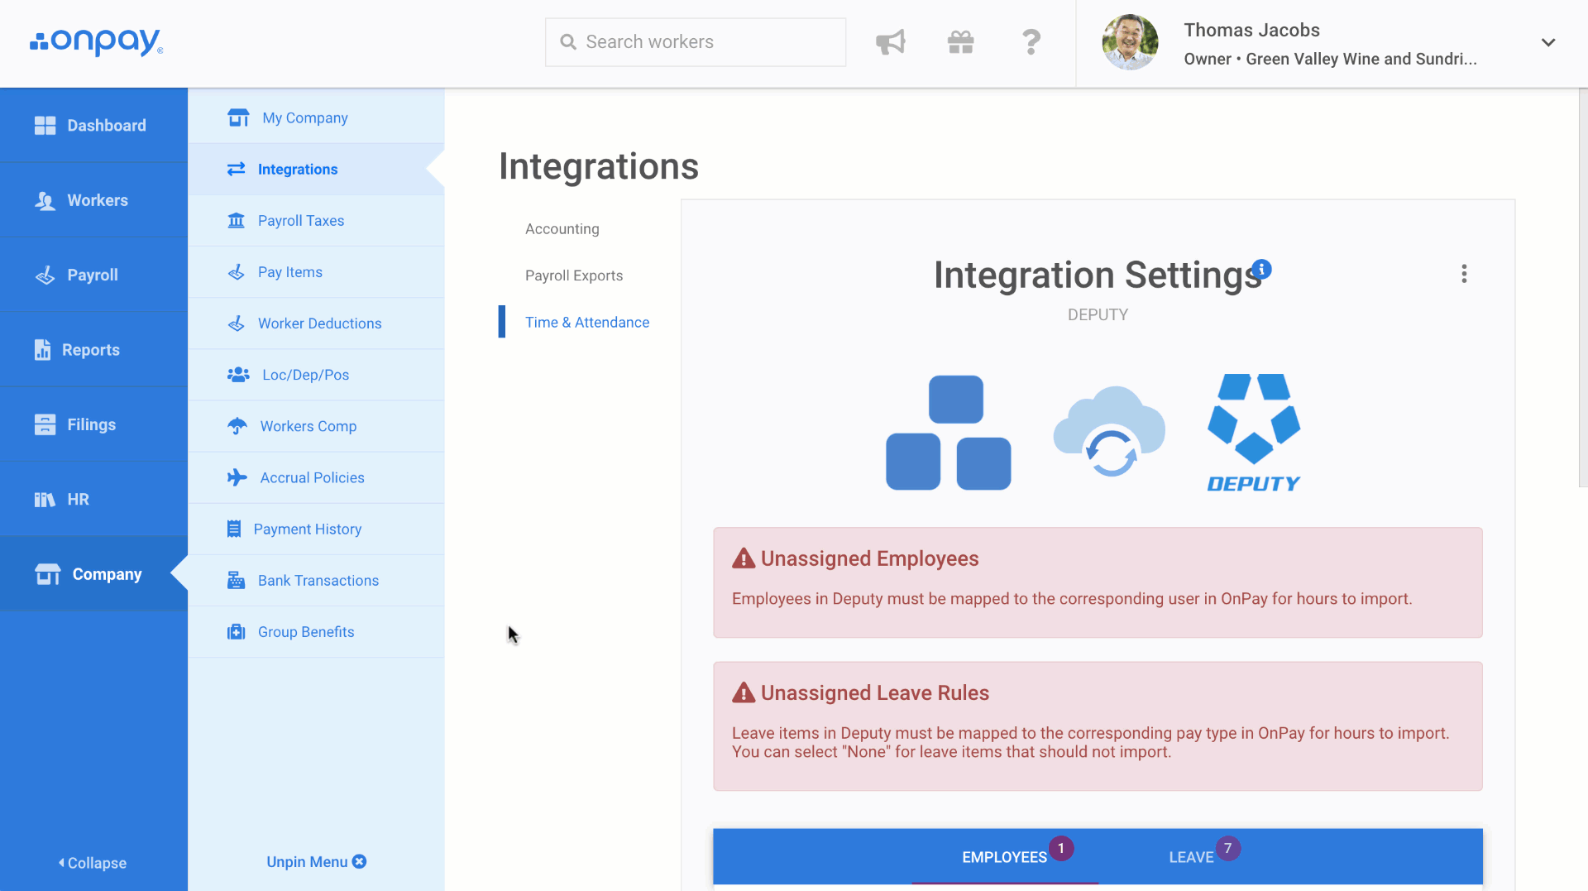Click the cloud sync icon
Viewport: 1588px width, 891px height.
click(1109, 432)
